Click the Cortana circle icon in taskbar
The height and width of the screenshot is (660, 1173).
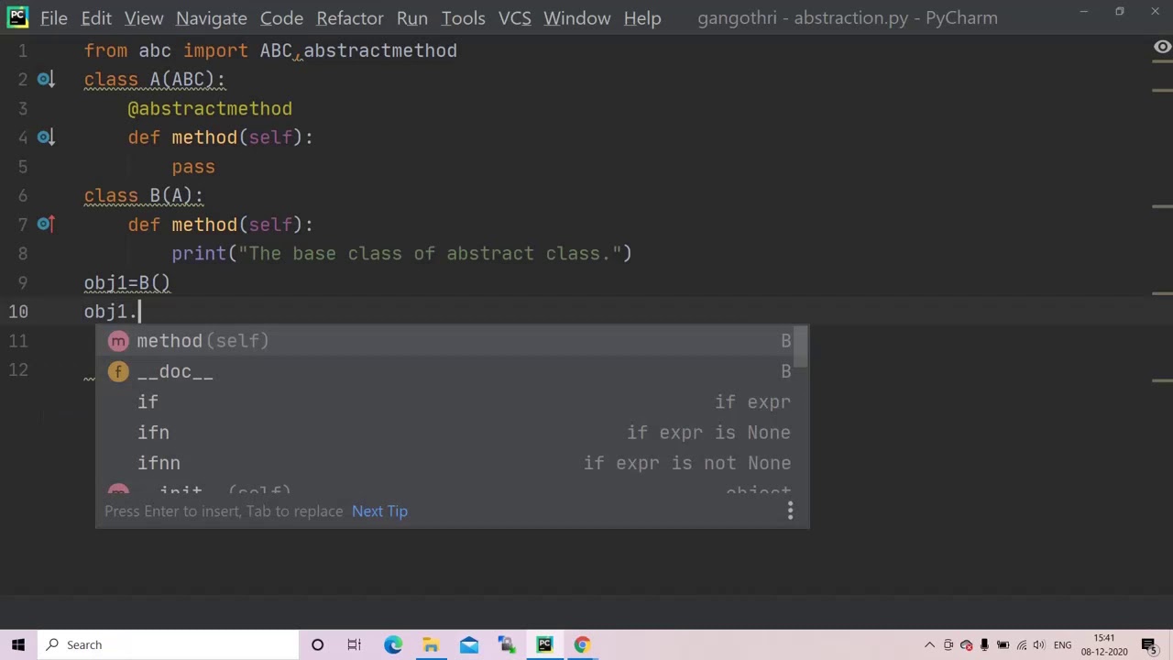[x=317, y=644]
